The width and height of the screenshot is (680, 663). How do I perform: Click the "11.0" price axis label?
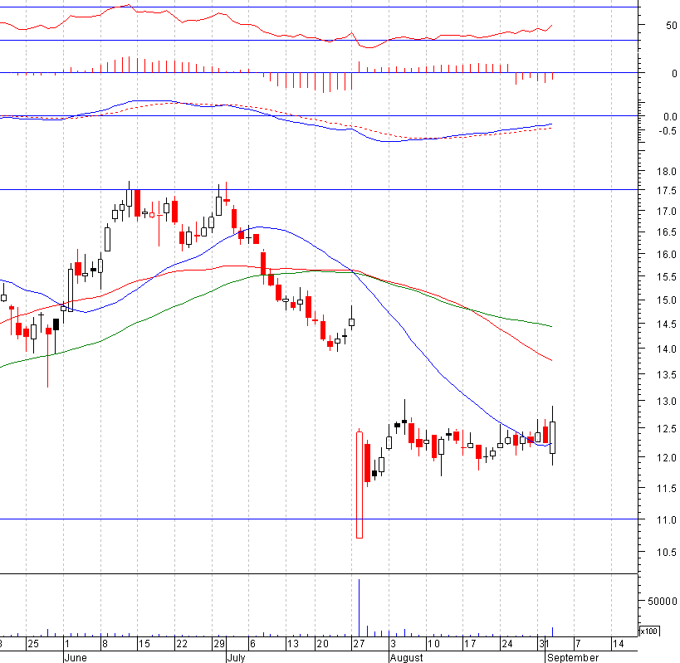667,520
